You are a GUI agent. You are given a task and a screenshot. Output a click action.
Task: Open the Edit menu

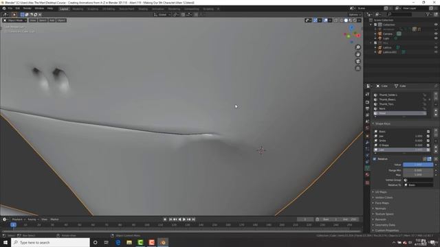tap(18, 8)
